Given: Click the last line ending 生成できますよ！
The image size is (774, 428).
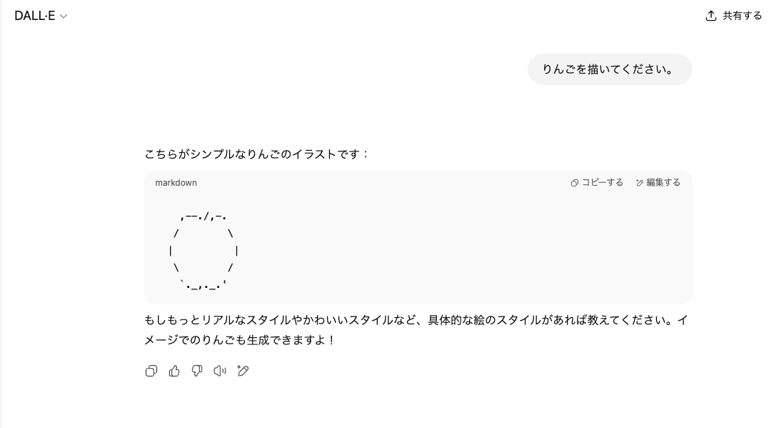Looking at the screenshot, I should [x=240, y=340].
